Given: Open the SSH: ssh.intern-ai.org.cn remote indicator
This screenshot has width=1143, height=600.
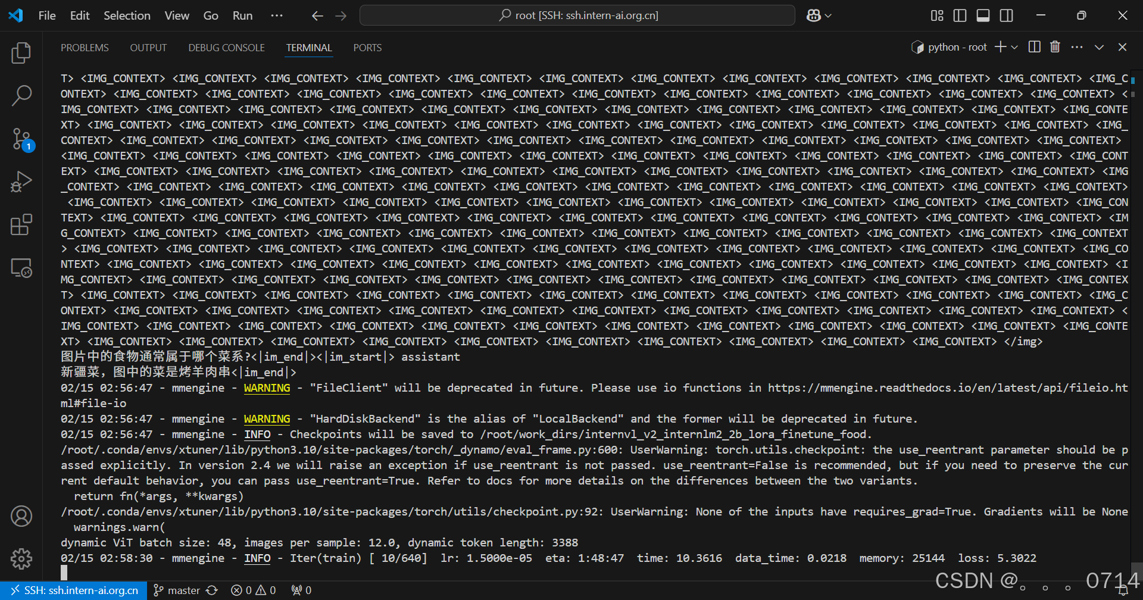Looking at the screenshot, I should point(74,590).
